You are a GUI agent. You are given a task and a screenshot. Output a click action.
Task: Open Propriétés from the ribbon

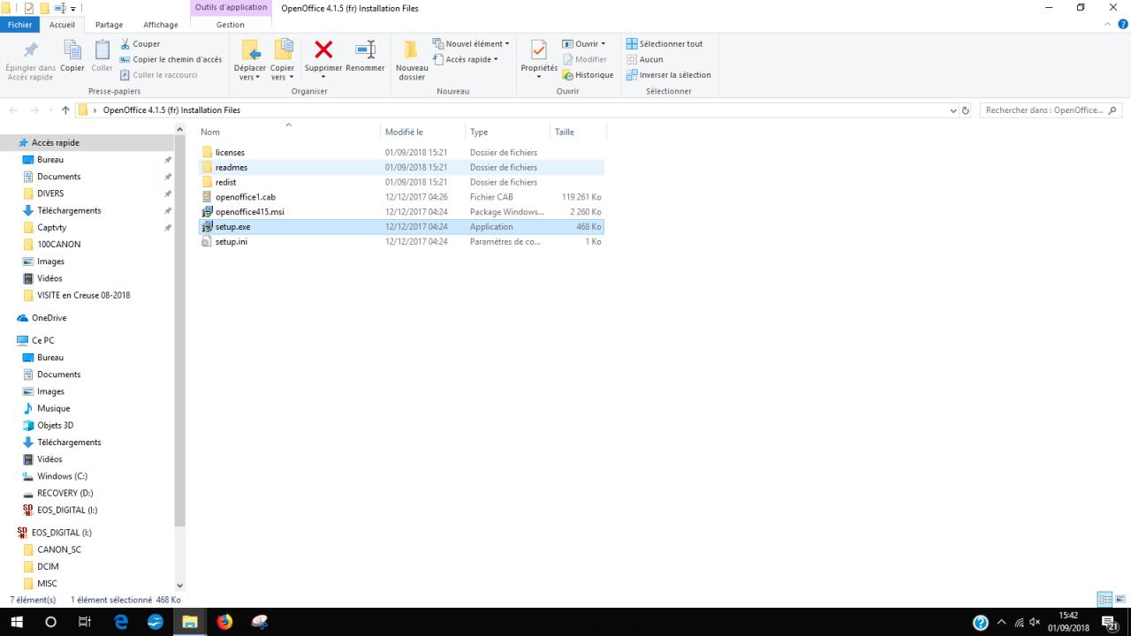tap(539, 58)
